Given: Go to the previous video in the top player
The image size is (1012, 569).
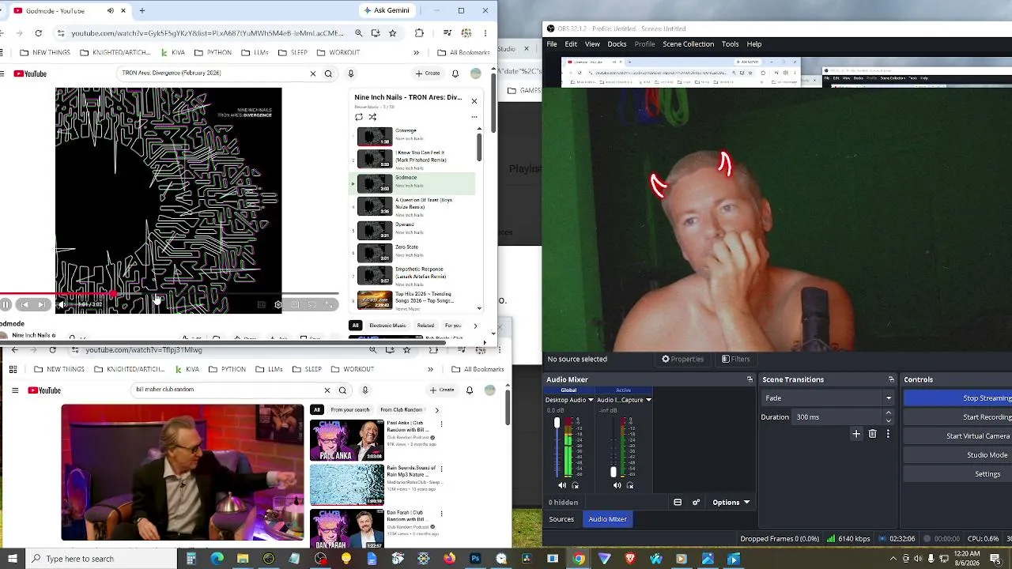Looking at the screenshot, I should coord(24,304).
